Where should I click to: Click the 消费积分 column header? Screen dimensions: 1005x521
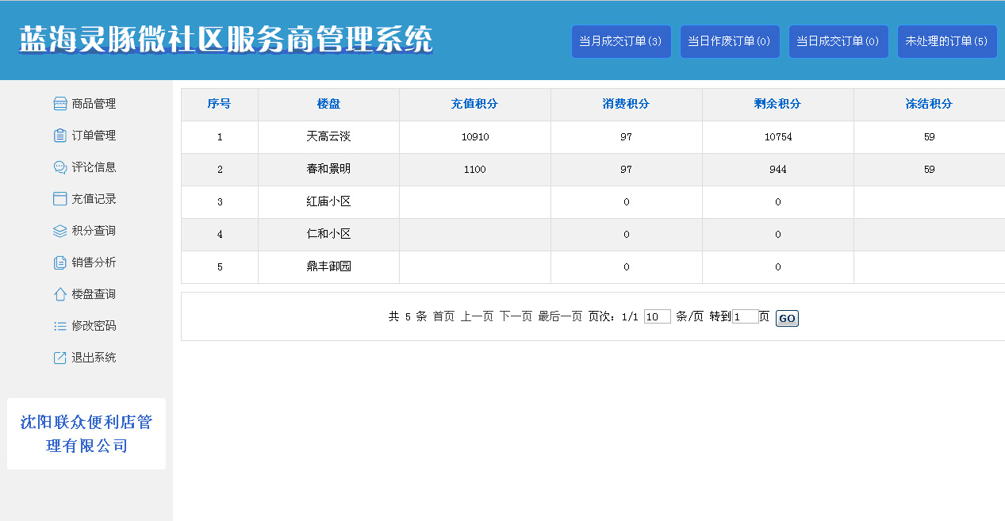click(627, 104)
